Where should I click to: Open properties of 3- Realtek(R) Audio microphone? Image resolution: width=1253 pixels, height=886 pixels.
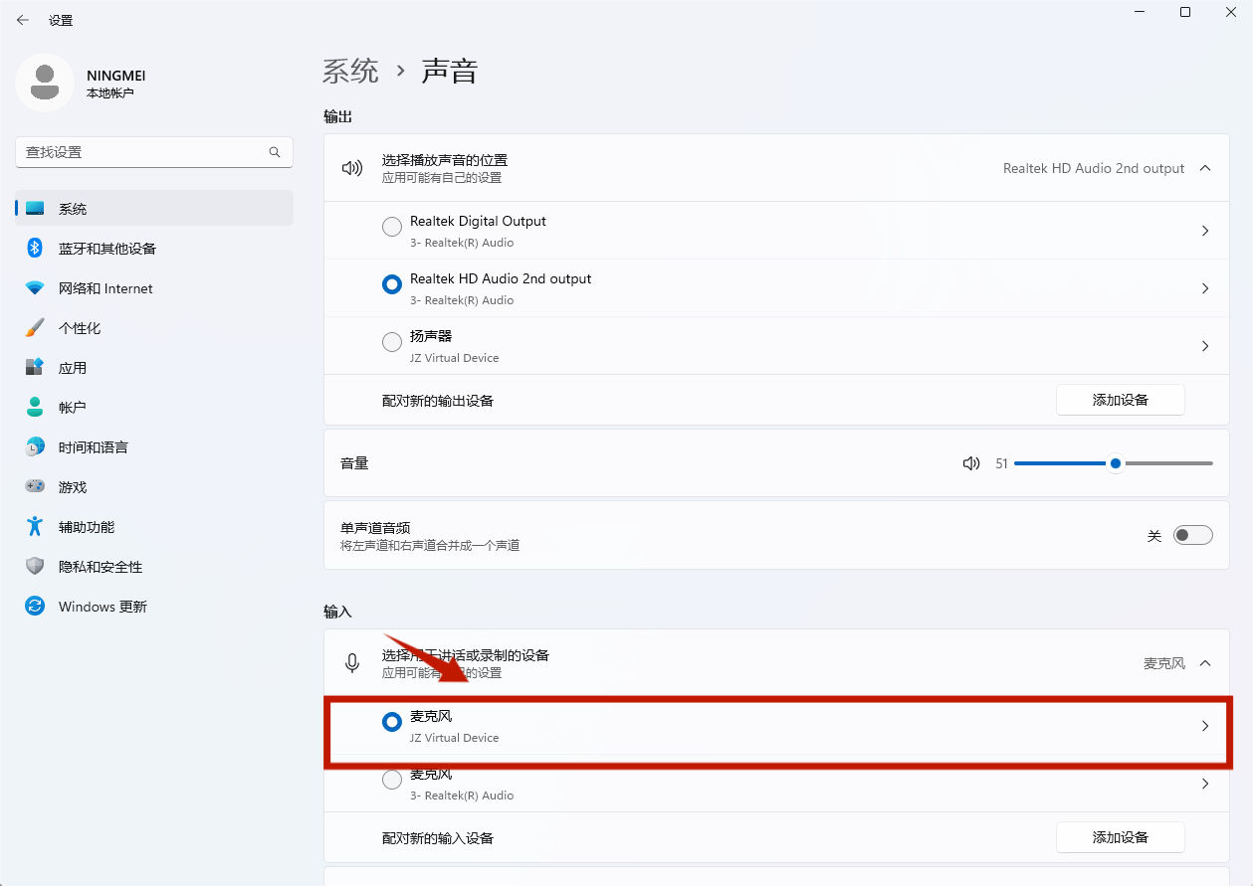pos(1204,784)
